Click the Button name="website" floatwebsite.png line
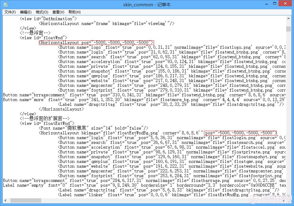 (x=172, y=166)
